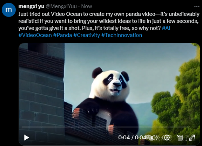Seek to the middle of the video progress bar
Screen dimensions: 202x146
(109, 127)
